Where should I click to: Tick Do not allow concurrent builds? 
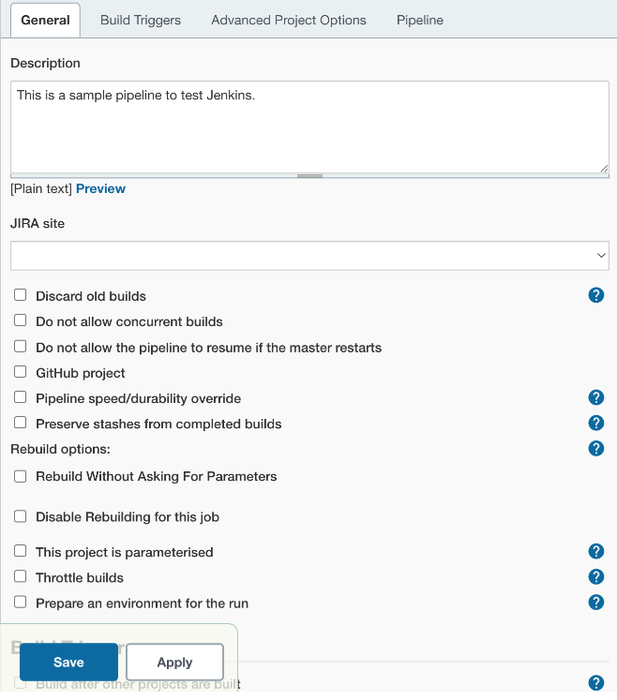(20, 320)
